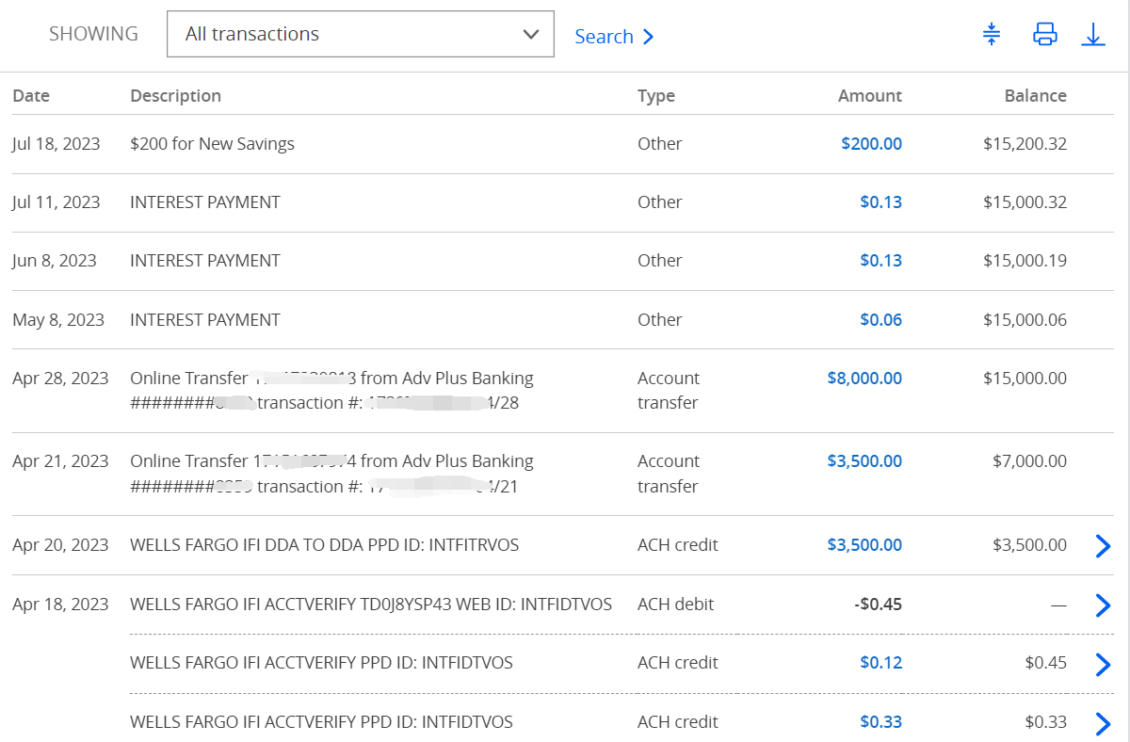Click the Date column header
The height and width of the screenshot is (742, 1130).
click(31, 96)
